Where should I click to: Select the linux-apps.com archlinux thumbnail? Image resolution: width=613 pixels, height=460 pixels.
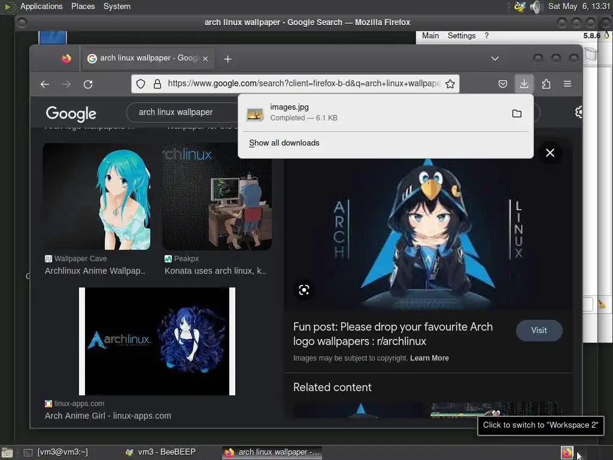click(x=157, y=341)
